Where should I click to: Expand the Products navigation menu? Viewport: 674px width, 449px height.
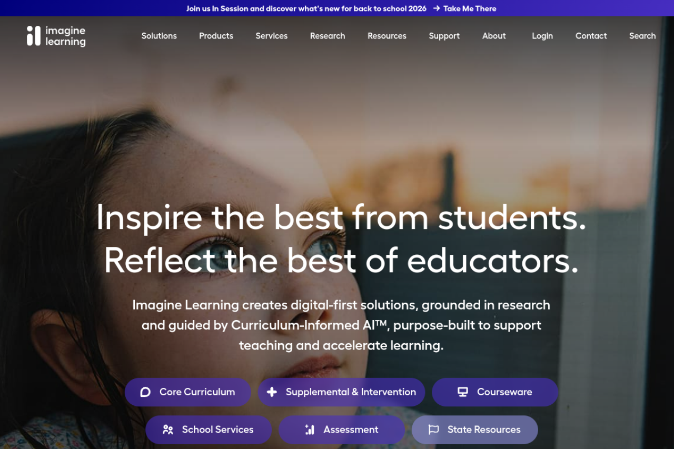click(216, 36)
